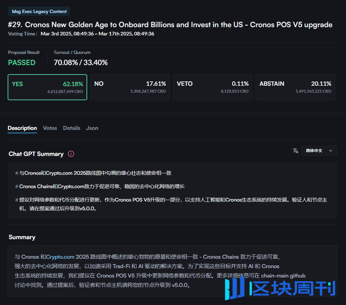Open the Details tab
Viewport: 346px width, 305px height.
click(72, 128)
